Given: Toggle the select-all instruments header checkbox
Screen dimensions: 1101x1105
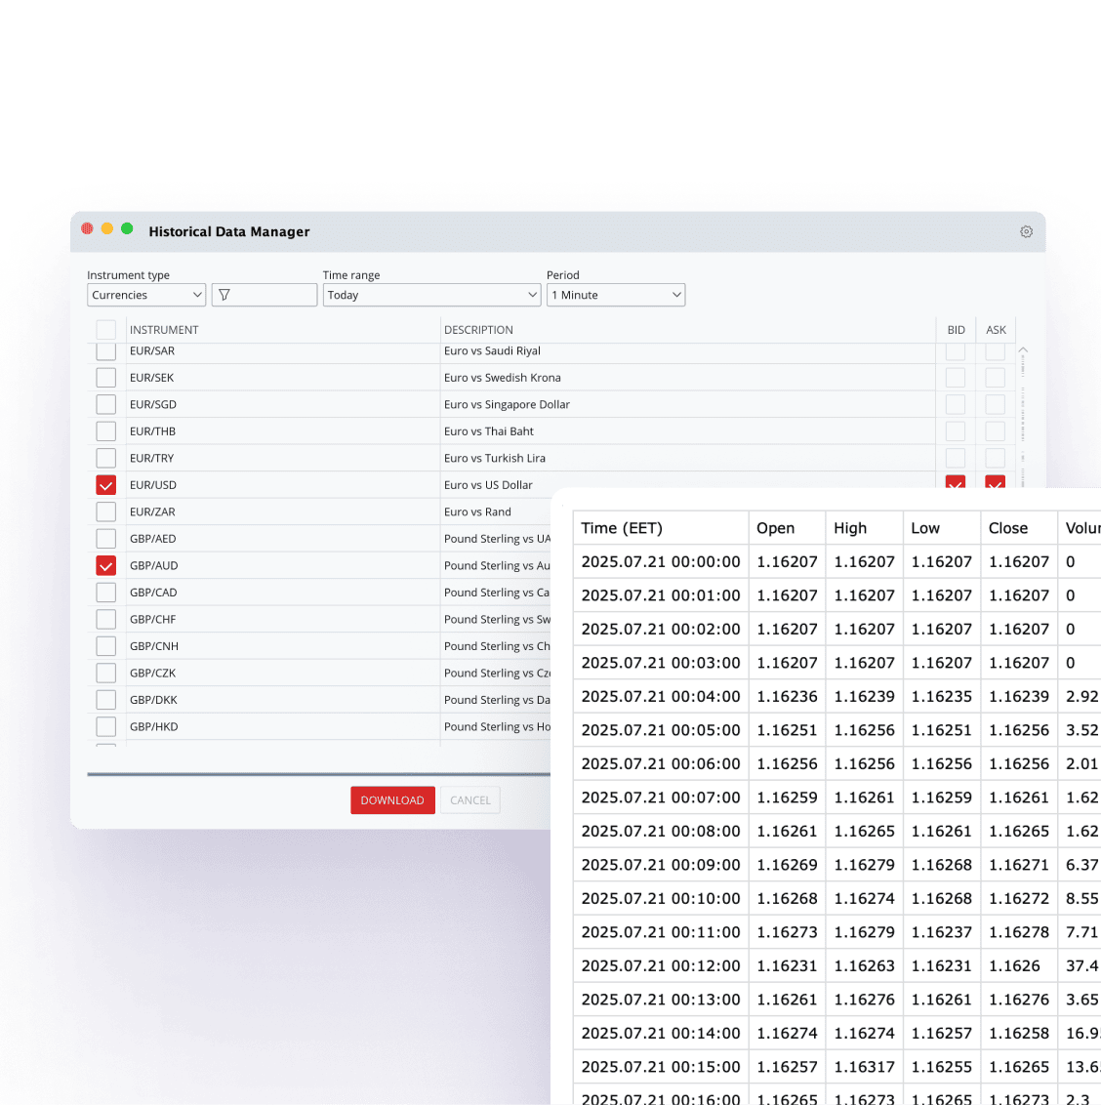Looking at the screenshot, I should point(106,330).
